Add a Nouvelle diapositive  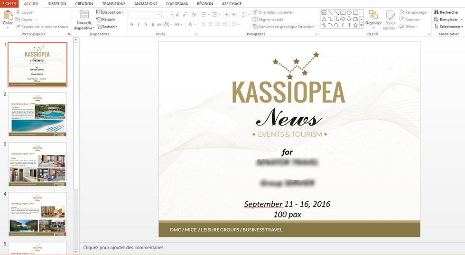(84, 20)
